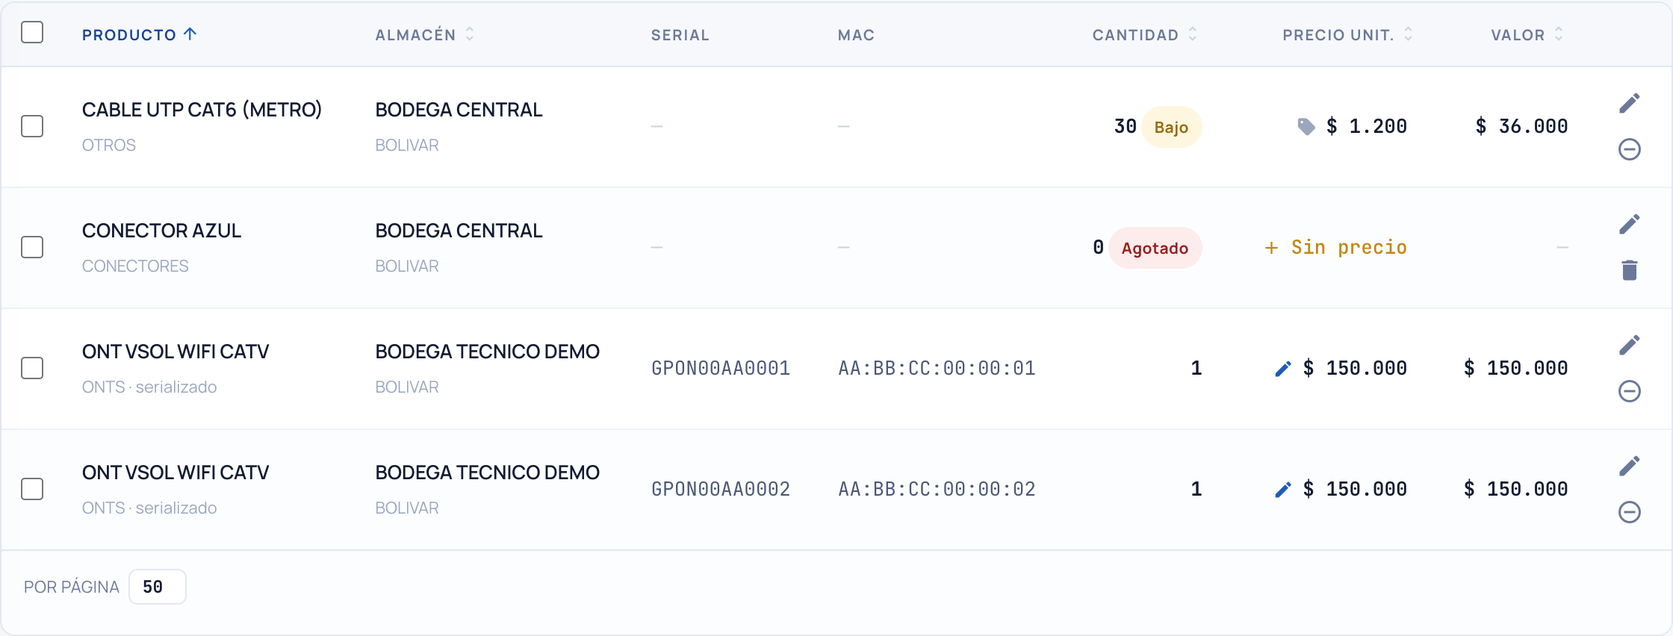This screenshot has height=636, width=1673.
Task: Click the '+ Sin precio' link
Action: pyautogui.click(x=1335, y=247)
